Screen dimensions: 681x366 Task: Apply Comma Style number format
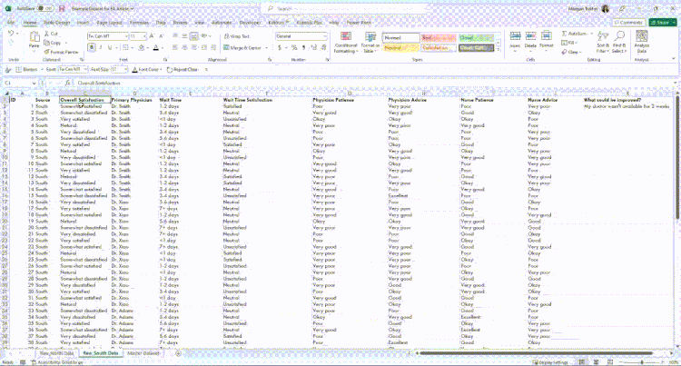[303, 48]
